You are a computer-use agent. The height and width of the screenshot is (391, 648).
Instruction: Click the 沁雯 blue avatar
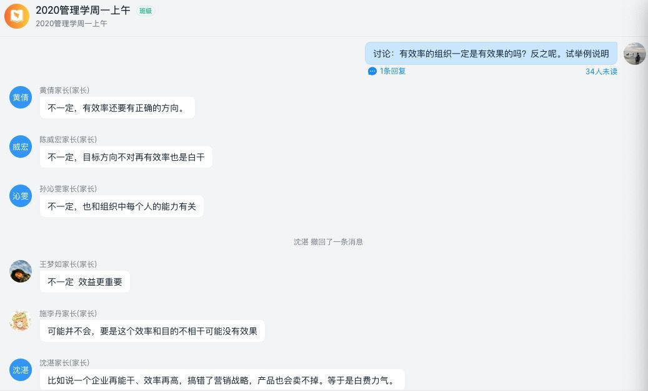21,196
